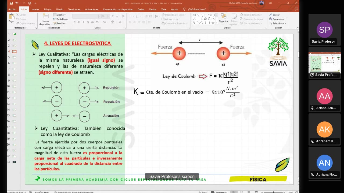Click HUGO LUIS heredia pacheco account avatar
The width and height of the screenshot is (344, 193).
pos(262,3)
